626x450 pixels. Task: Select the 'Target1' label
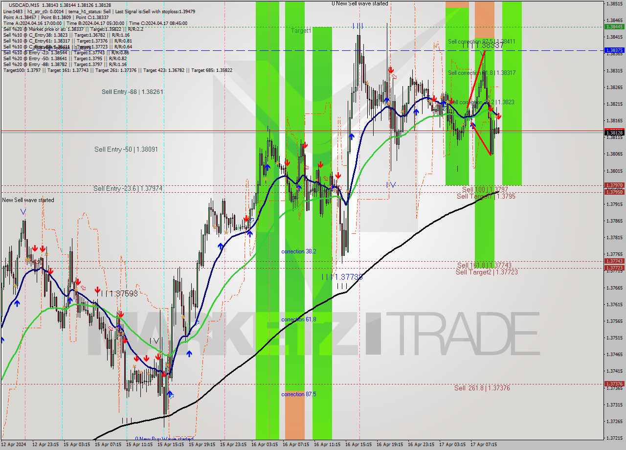[301, 31]
